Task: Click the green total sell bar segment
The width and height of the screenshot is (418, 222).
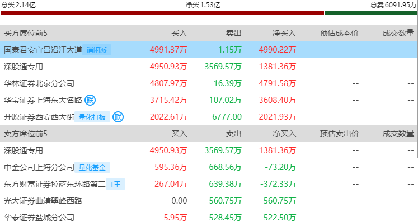Action: point(370,13)
